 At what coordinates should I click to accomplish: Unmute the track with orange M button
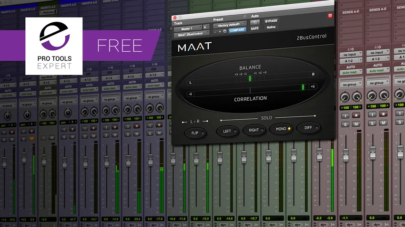(x=31, y=139)
